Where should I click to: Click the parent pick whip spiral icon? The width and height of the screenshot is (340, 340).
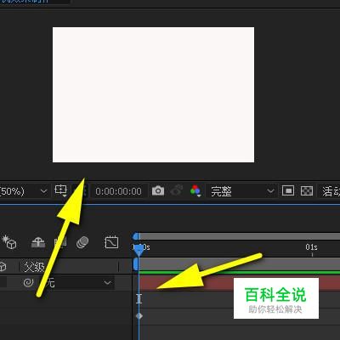[28, 282]
